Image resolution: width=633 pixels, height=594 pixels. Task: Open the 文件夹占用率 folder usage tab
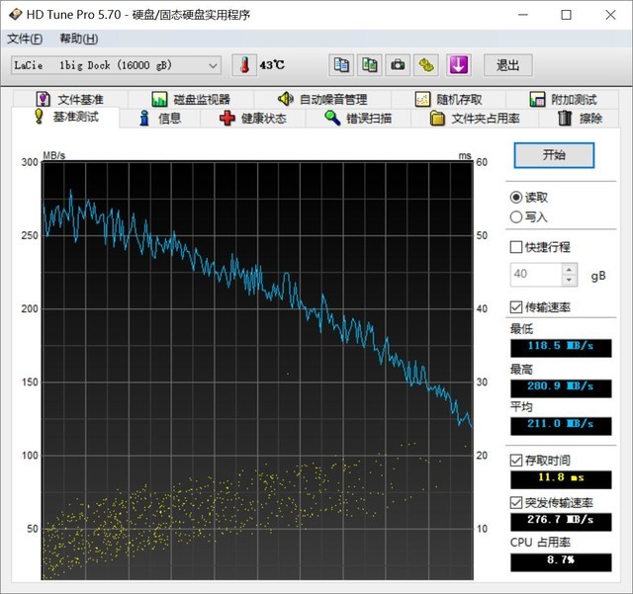click(x=475, y=119)
